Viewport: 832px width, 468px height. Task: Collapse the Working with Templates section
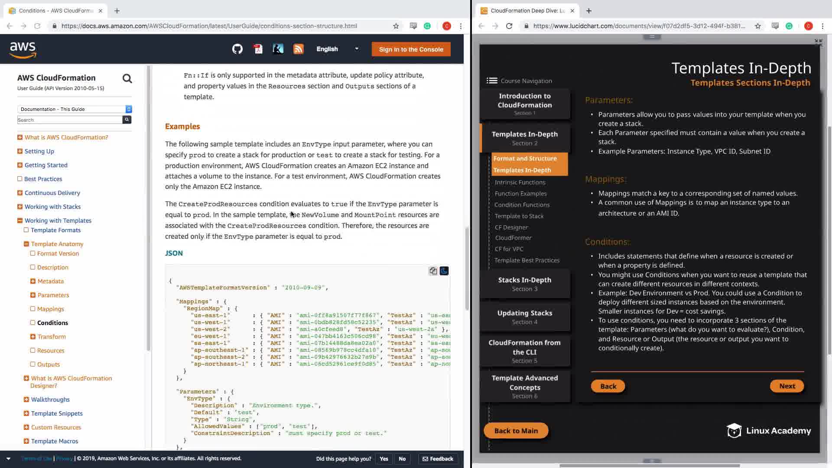pyautogui.click(x=19, y=220)
